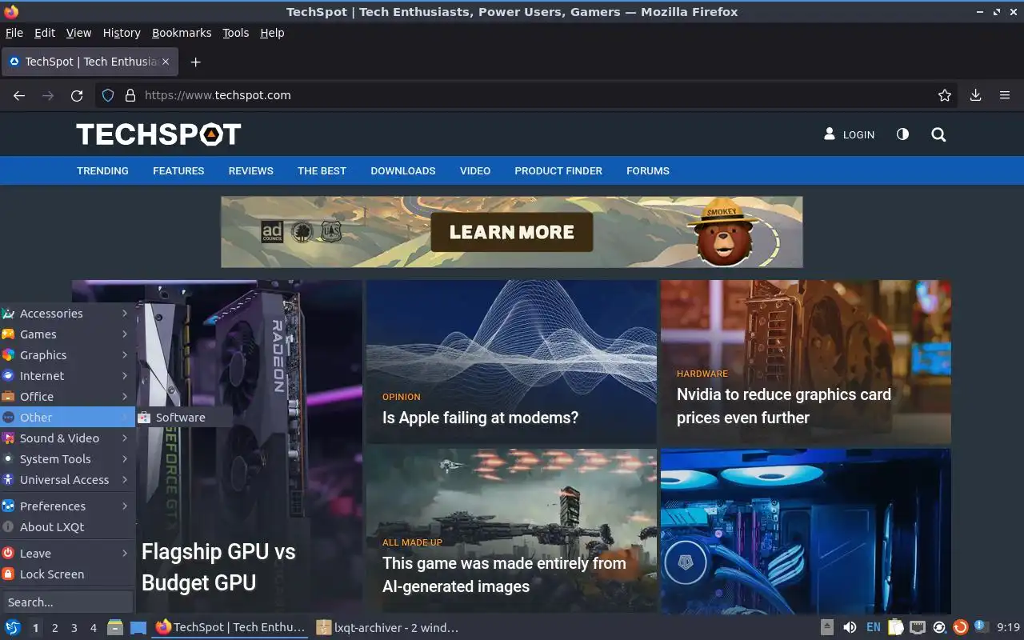Open FORUMS navigation link
This screenshot has height=640, width=1024.
click(648, 171)
